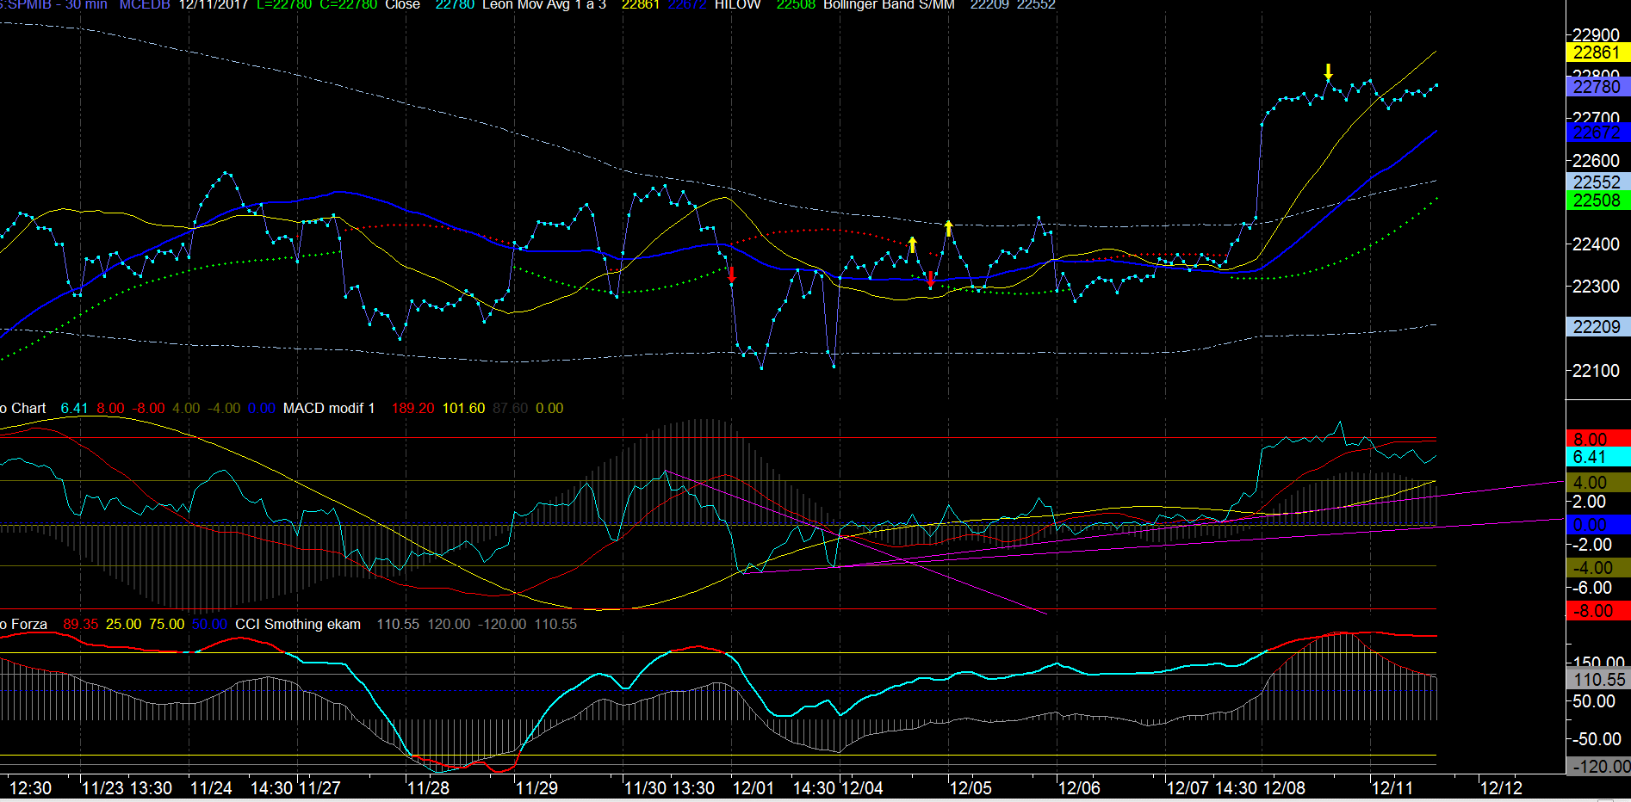
Task: Click the 'Leon Mov Avg 1 a 3' indicator title
Action: 544,4
